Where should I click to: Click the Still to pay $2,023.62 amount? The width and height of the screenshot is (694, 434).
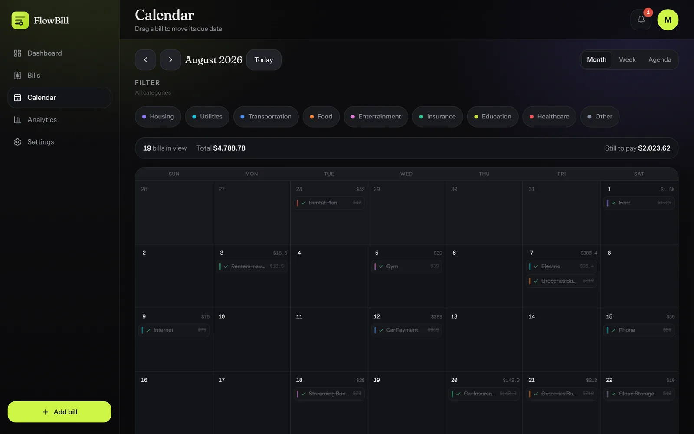(638, 148)
